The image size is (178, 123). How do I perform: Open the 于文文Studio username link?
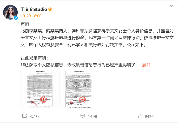(34, 9)
